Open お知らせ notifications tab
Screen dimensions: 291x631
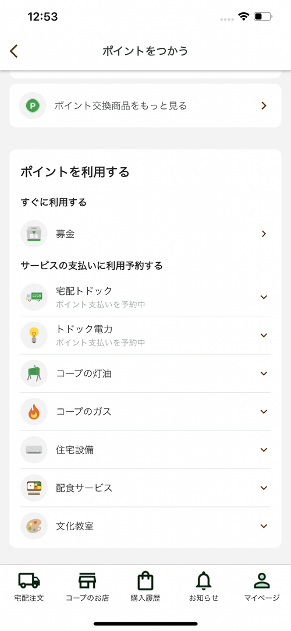coord(204,587)
